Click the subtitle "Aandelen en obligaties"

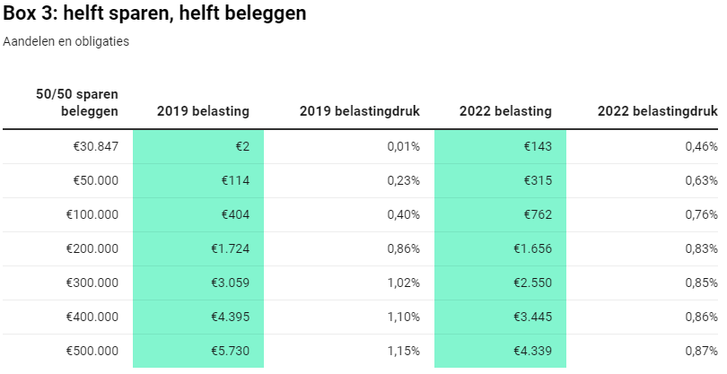[x=66, y=42]
